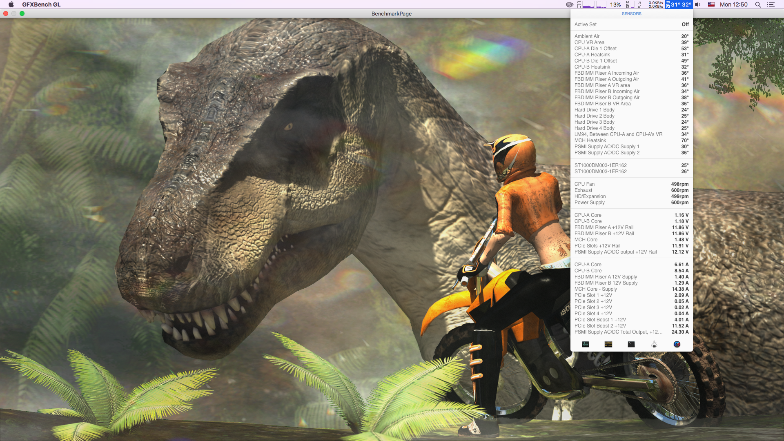Open iStat Menus gauge icon
This screenshot has width=784, height=441.
pos(677,344)
